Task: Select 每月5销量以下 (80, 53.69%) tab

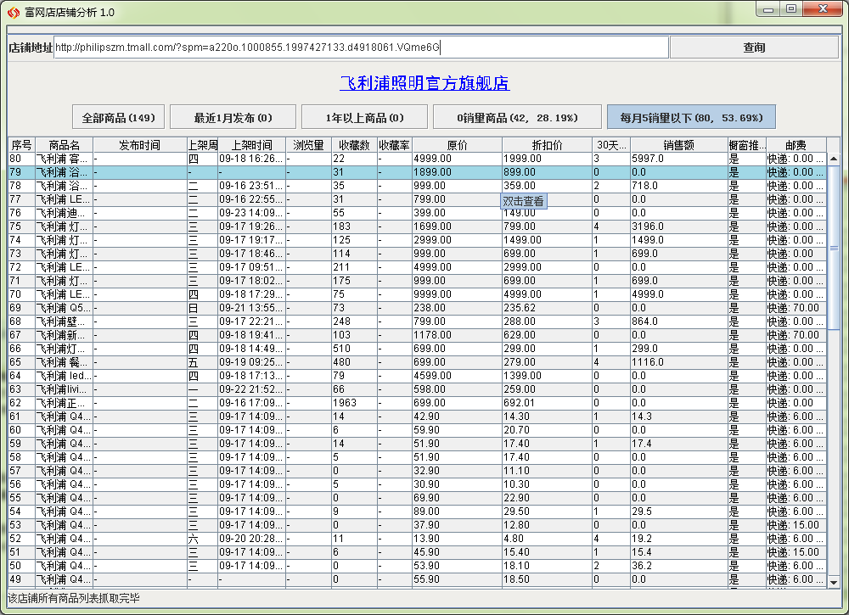Action: [x=690, y=117]
